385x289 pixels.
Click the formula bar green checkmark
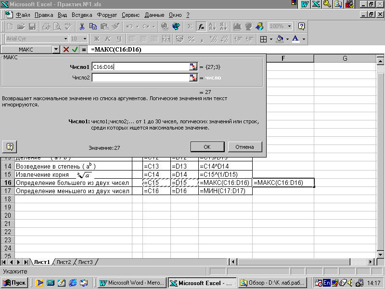coord(75,50)
